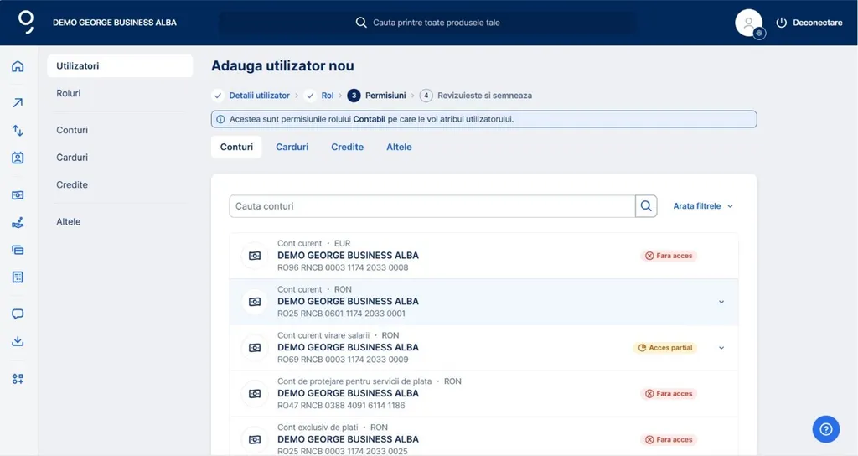Expand the Acces partial salary account chevron
This screenshot has width=858, height=456.
721,348
